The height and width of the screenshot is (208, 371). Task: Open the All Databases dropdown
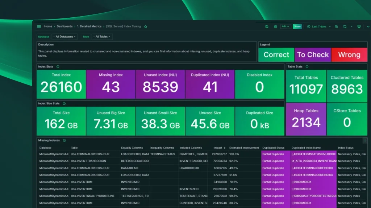click(x=64, y=36)
